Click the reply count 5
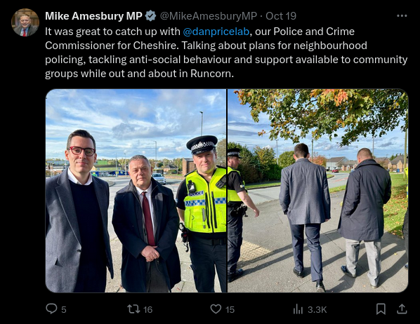Screen dimensions: 420x324 coord(63,310)
